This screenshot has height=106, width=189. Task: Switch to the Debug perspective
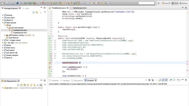[x=183, y=3]
